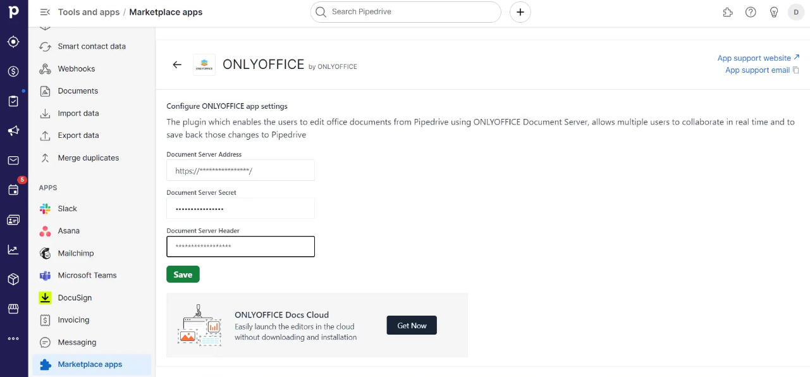Open Contacts card icon in left rail
This screenshot has width=810, height=377.
click(x=13, y=219)
